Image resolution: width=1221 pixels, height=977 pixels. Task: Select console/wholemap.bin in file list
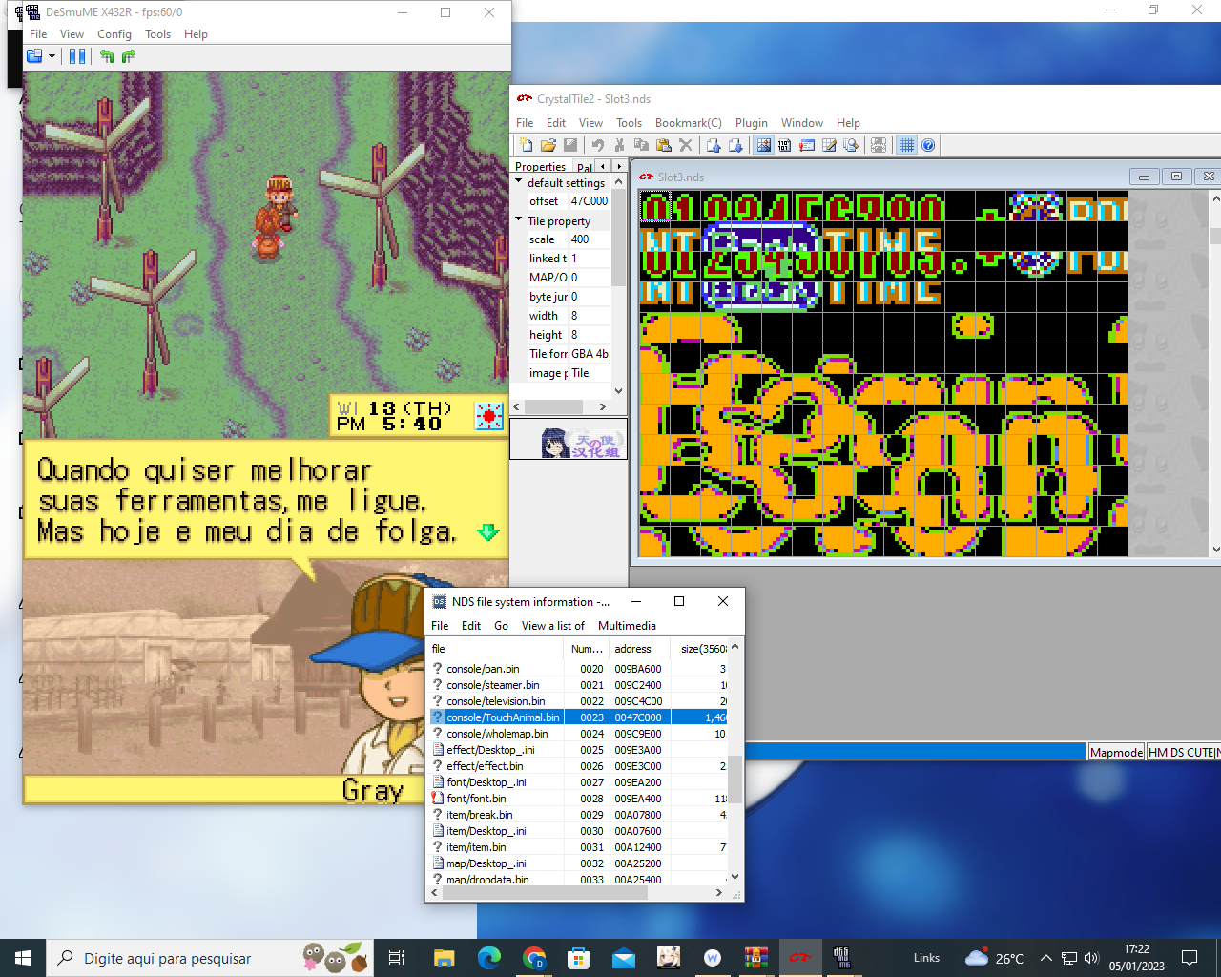tap(497, 734)
